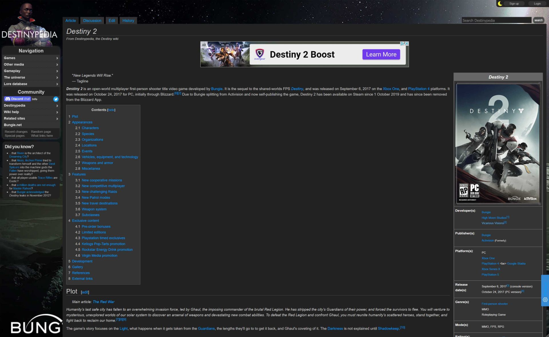Image resolution: width=549 pixels, height=337 pixels.
Task: Toggle dark mode moon icon
Action: [x=500, y=4]
